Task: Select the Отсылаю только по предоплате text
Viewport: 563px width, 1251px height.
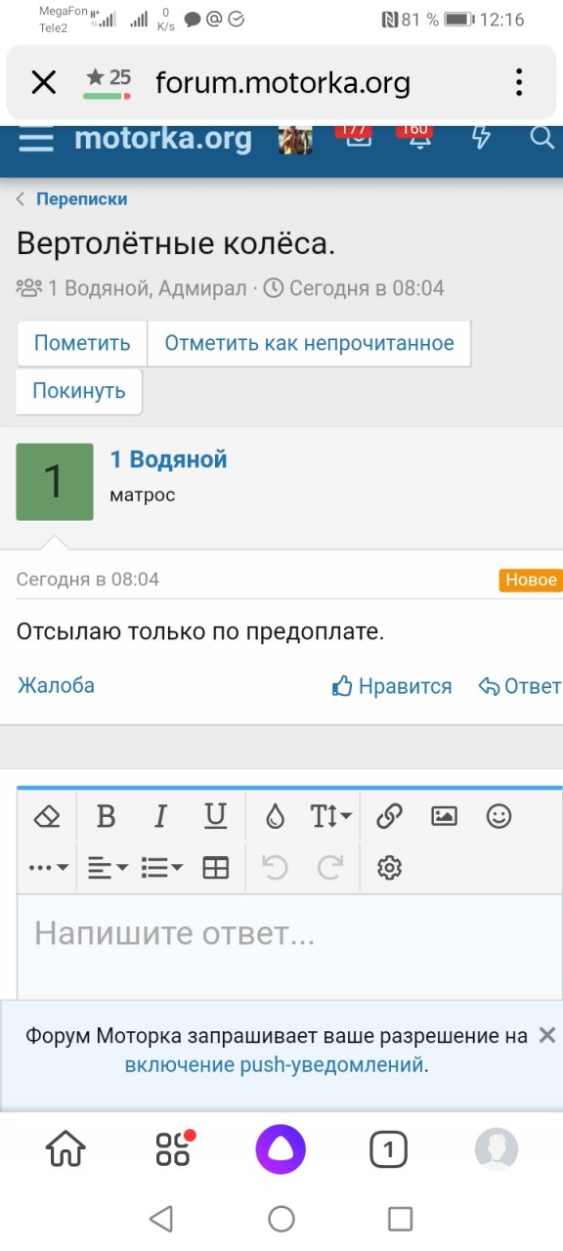Action: [x=200, y=632]
